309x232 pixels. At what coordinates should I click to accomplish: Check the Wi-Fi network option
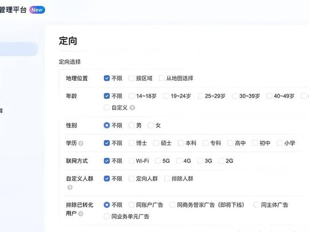(x=131, y=161)
